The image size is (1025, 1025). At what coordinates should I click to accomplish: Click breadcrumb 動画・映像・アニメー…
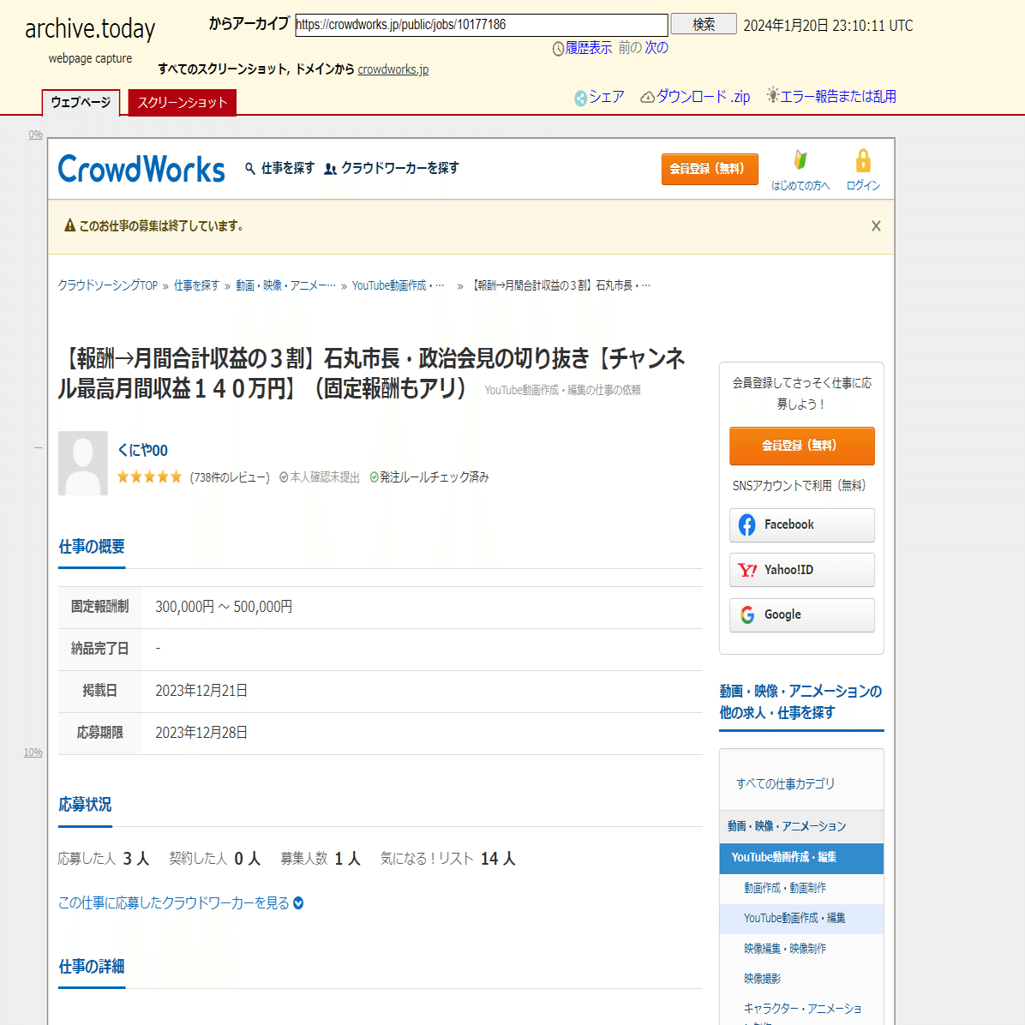click(x=285, y=285)
